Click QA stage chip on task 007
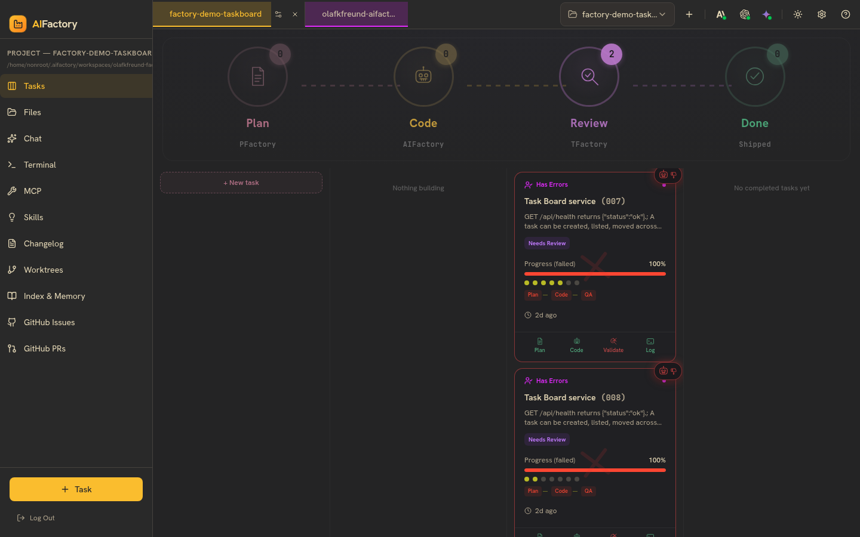 pos(588,295)
